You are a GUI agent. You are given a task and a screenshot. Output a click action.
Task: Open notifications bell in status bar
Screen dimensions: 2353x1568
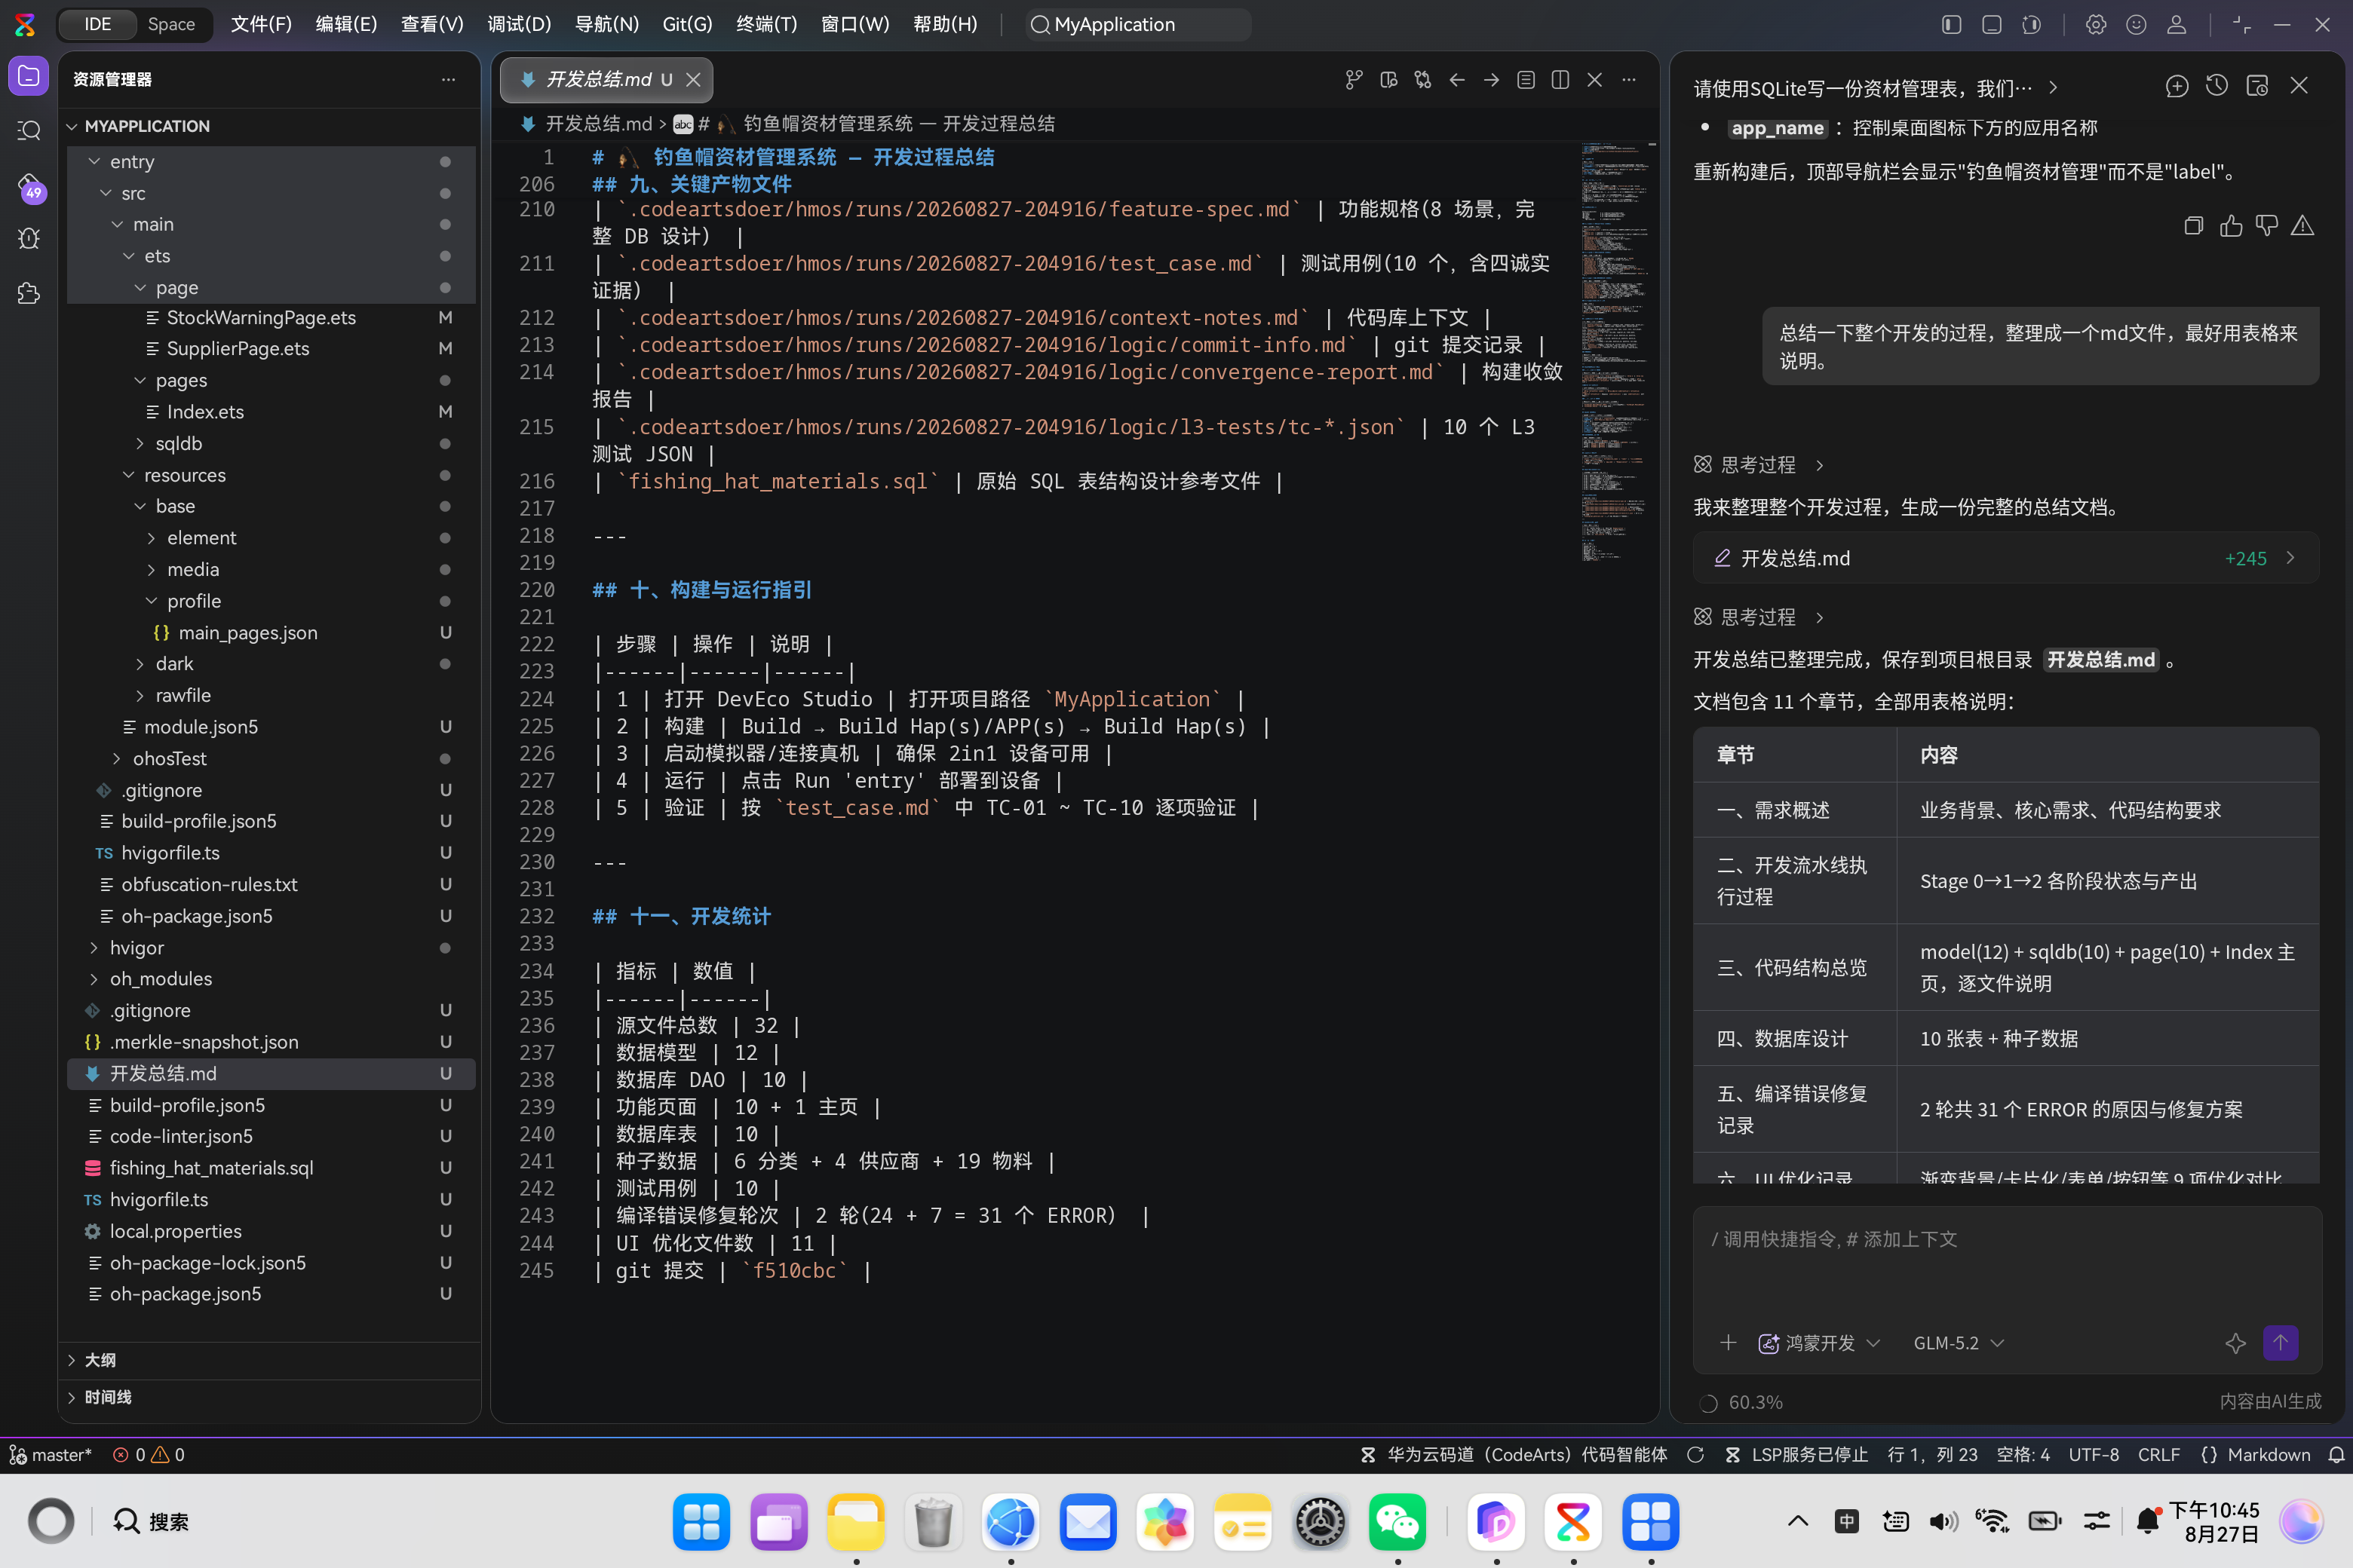coord(2336,1455)
